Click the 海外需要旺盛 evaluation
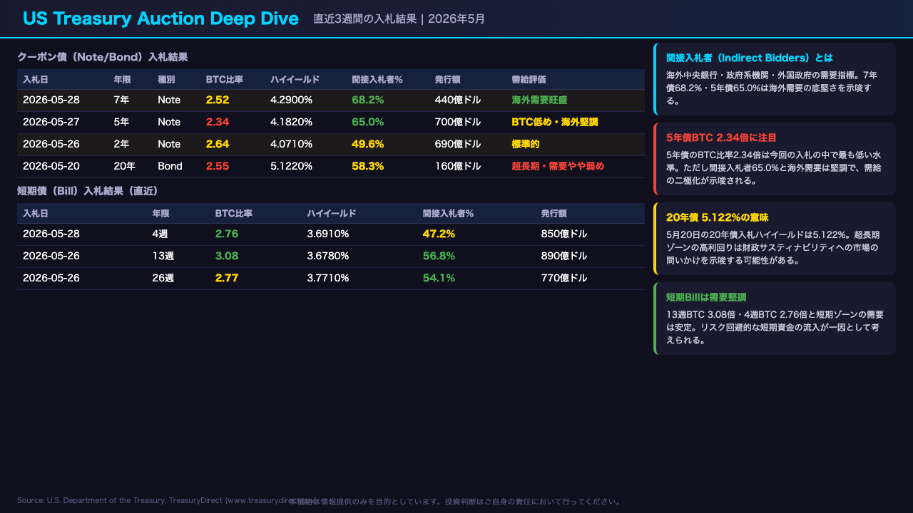 [540, 100]
